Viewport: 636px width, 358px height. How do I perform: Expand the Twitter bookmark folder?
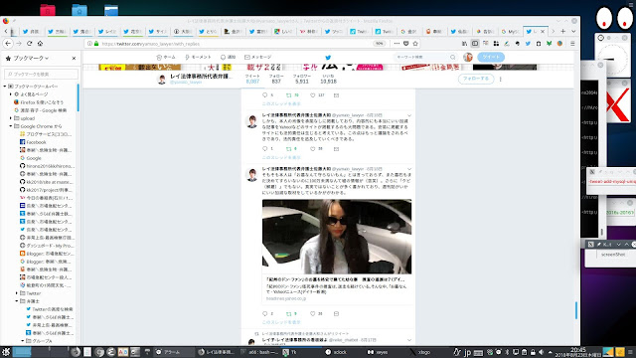(x=17, y=293)
